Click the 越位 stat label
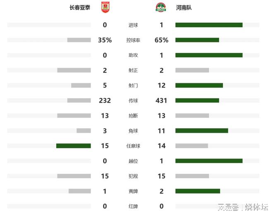This screenshot has width=273, height=215. [x=133, y=161]
